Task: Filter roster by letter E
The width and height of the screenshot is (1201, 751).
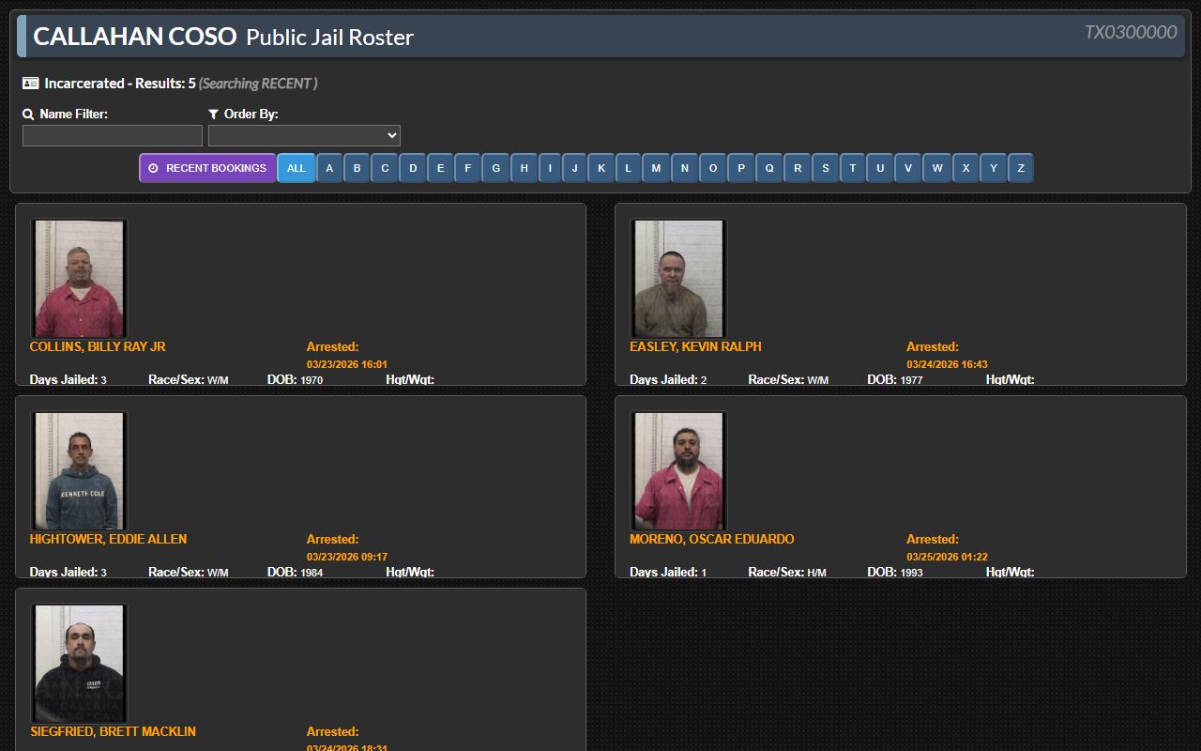Action: pyautogui.click(x=440, y=168)
